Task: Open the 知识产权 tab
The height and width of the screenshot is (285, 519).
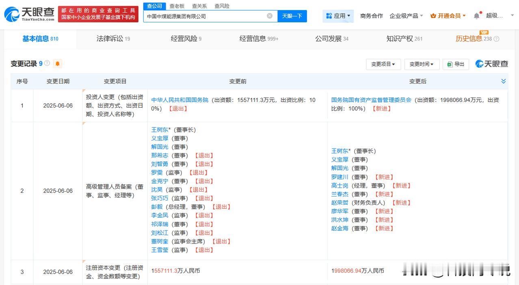Action: tap(404, 39)
